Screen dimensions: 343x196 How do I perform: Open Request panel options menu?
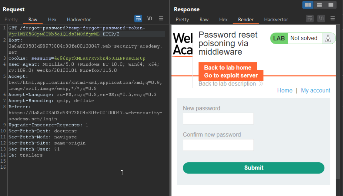coord(161,19)
